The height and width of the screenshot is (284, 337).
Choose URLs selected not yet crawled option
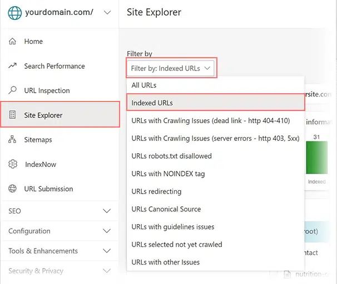216,245
